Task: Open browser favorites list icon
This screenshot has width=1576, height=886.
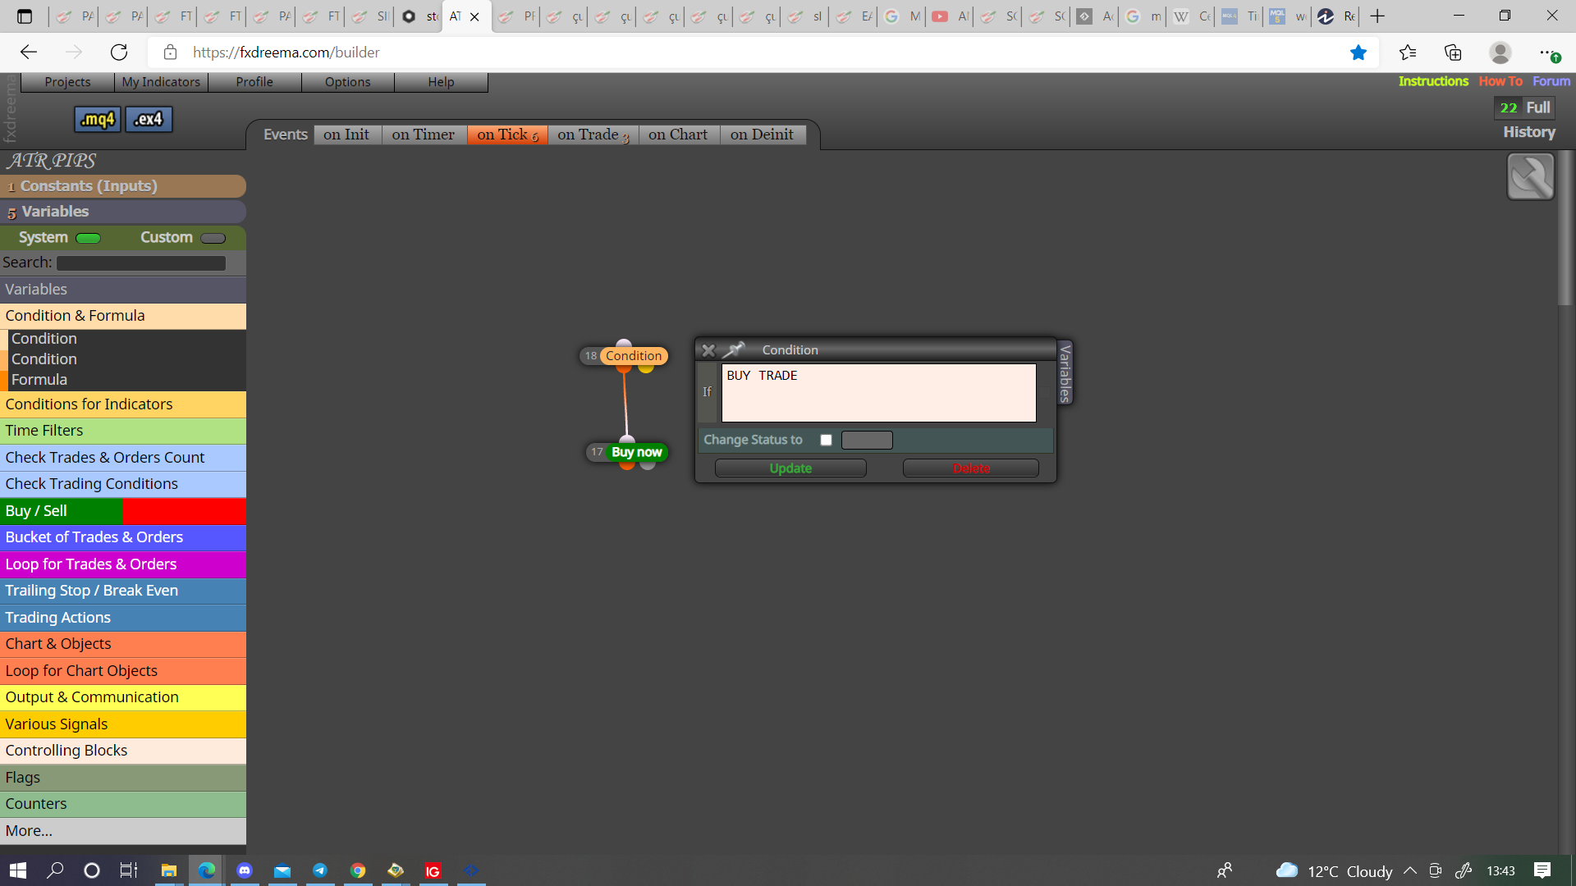Action: click(1408, 53)
